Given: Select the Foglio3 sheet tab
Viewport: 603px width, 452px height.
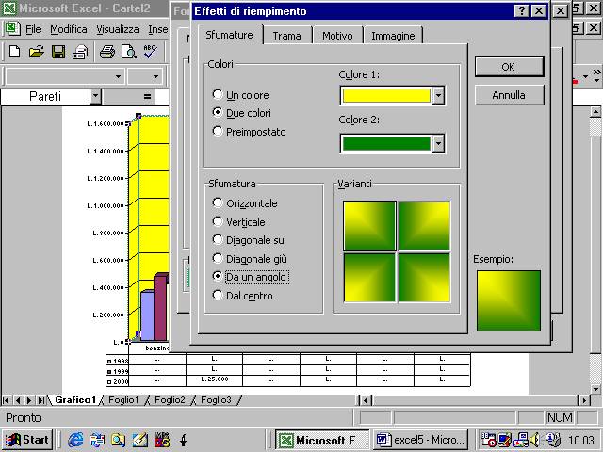Looking at the screenshot, I should [x=216, y=400].
